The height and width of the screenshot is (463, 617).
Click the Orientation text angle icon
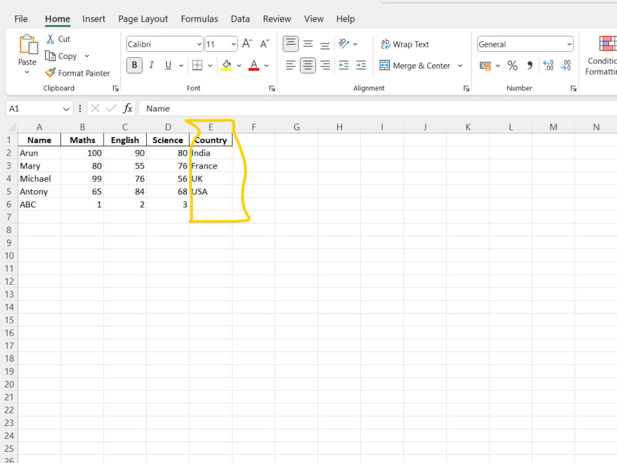tap(344, 44)
